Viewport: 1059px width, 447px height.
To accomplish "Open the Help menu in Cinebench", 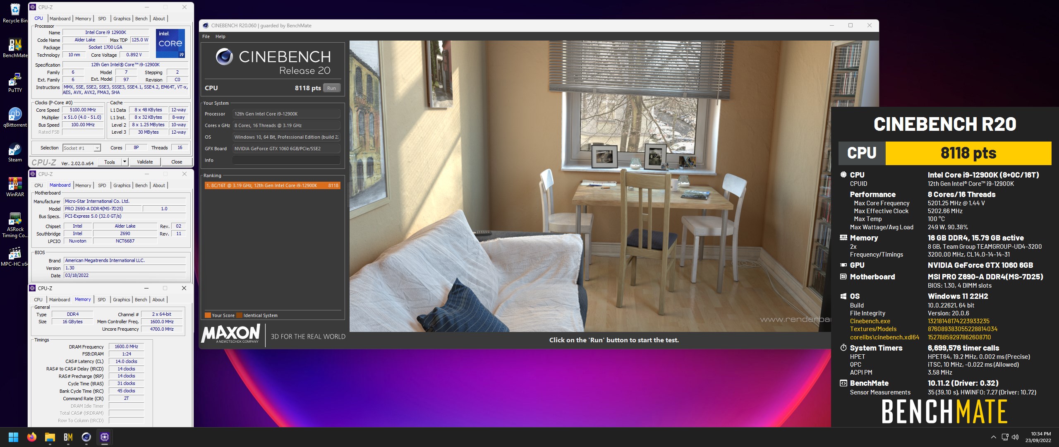I will (x=220, y=36).
